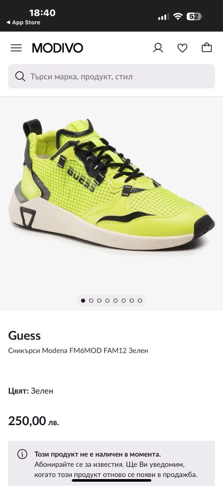This screenshot has width=223, height=486.
Task: Select the sixth image carousel dot
Action: tap(124, 300)
